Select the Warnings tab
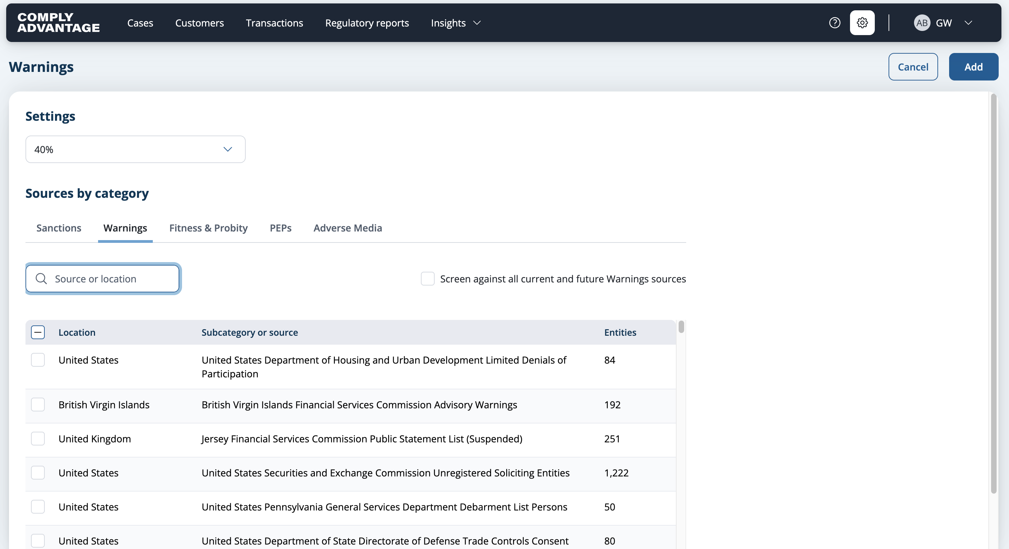This screenshot has width=1009, height=549. pos(125,228)
